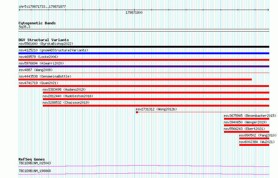
Task: Select the red bar under nsv5566243
Action: pos(247,132)
